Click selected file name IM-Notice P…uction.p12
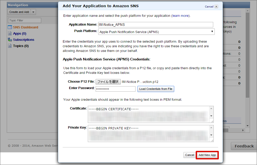 click(140, 82)
